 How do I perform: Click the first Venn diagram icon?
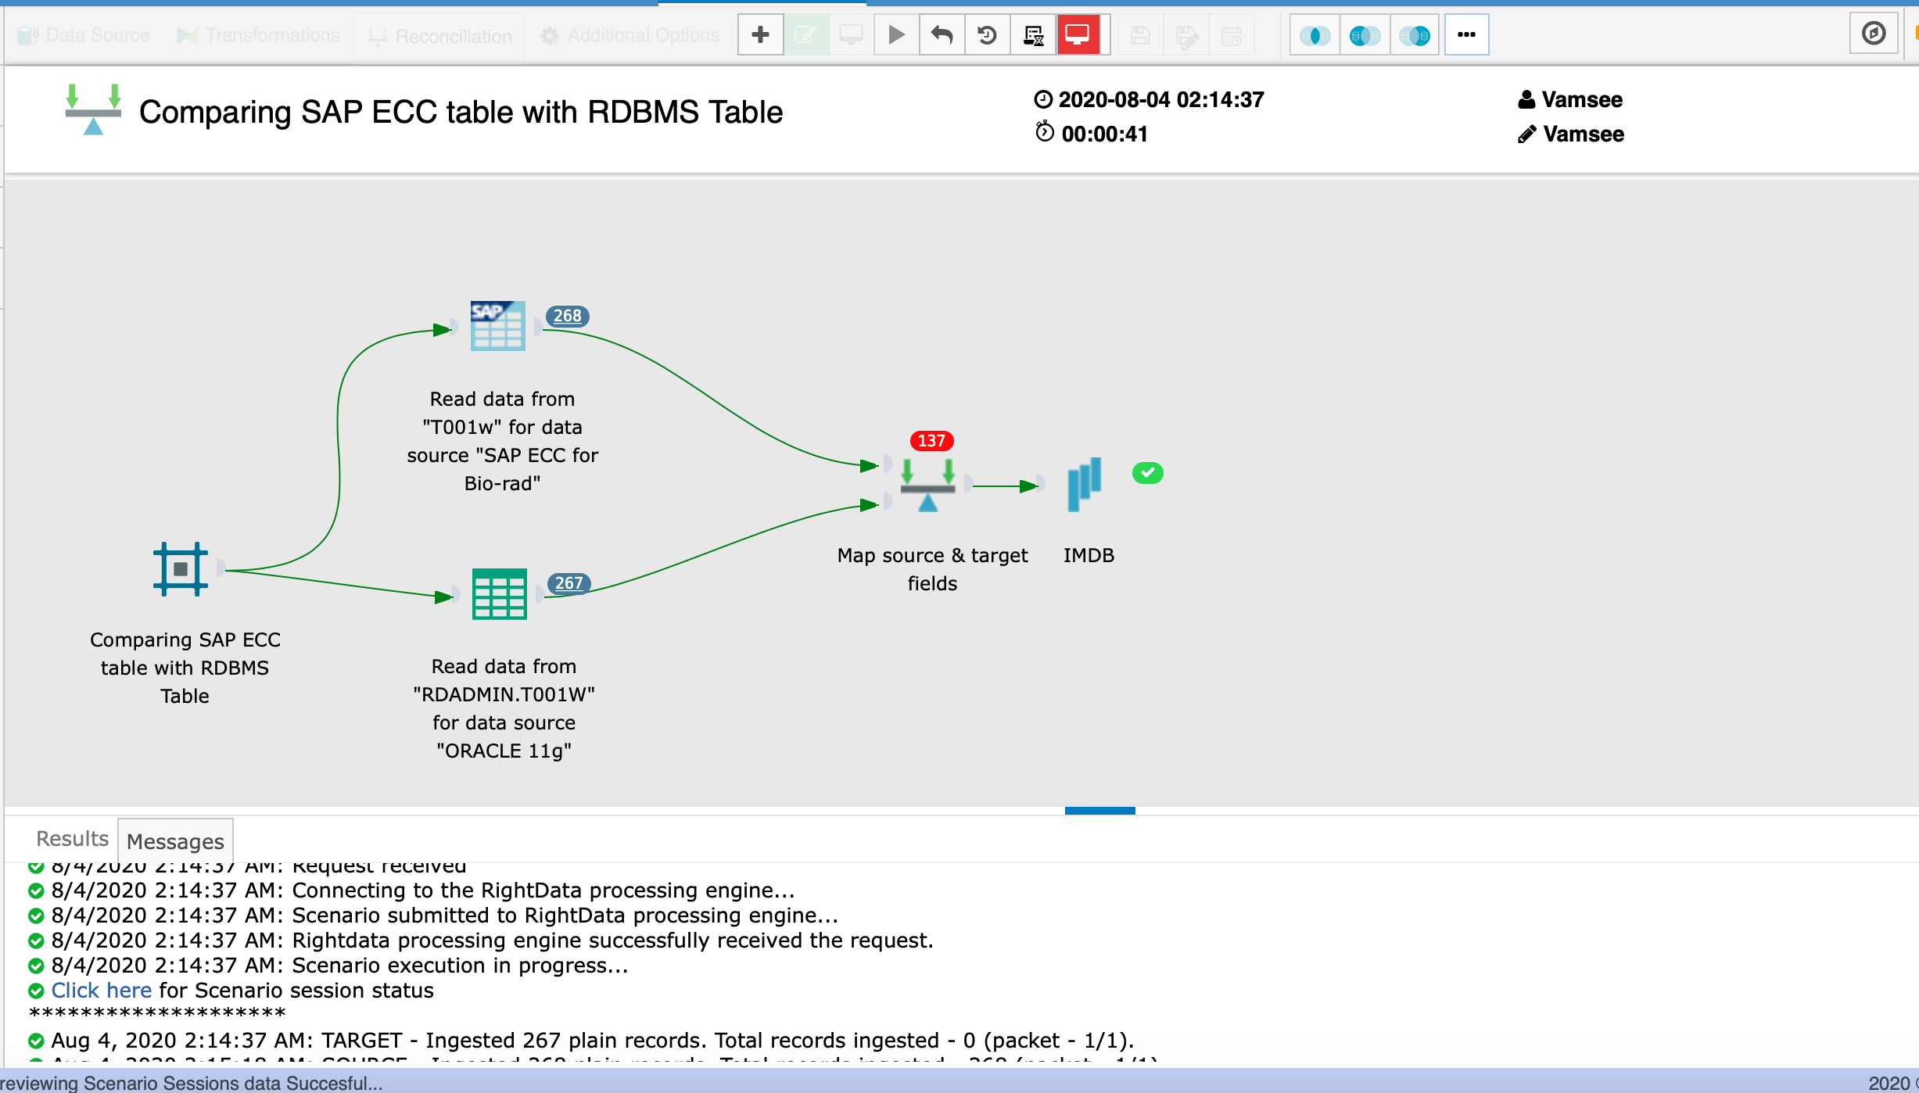pos(1315,35)
